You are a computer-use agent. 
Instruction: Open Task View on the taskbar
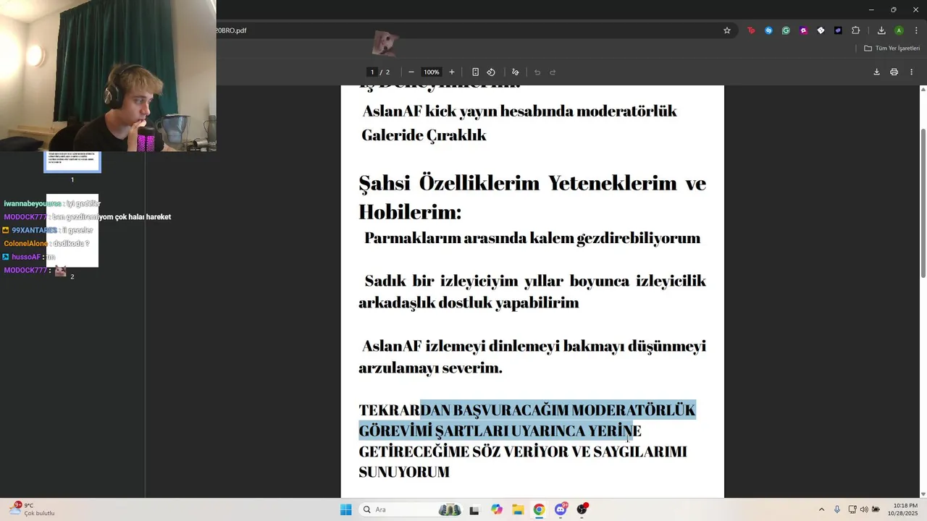point(474,509)
